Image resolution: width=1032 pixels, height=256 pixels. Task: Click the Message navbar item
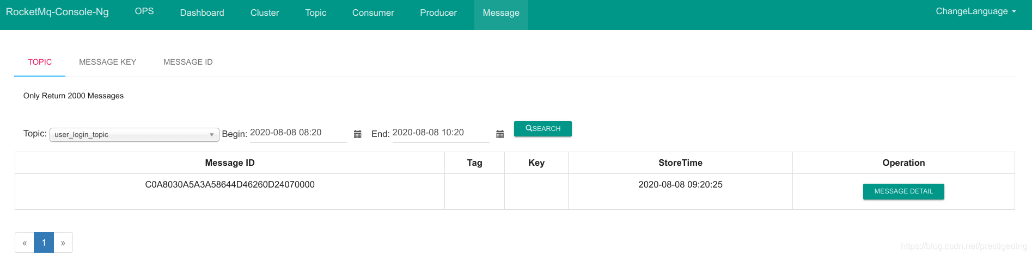click(500, 13)
